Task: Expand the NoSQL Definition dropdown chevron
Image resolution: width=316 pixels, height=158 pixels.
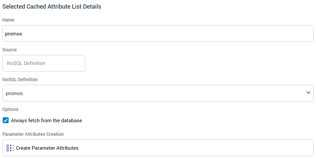Action: tap(308, 93)
